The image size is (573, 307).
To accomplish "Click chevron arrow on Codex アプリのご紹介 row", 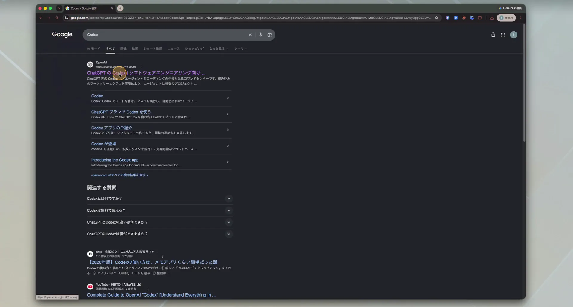I will tap(228, 130).
